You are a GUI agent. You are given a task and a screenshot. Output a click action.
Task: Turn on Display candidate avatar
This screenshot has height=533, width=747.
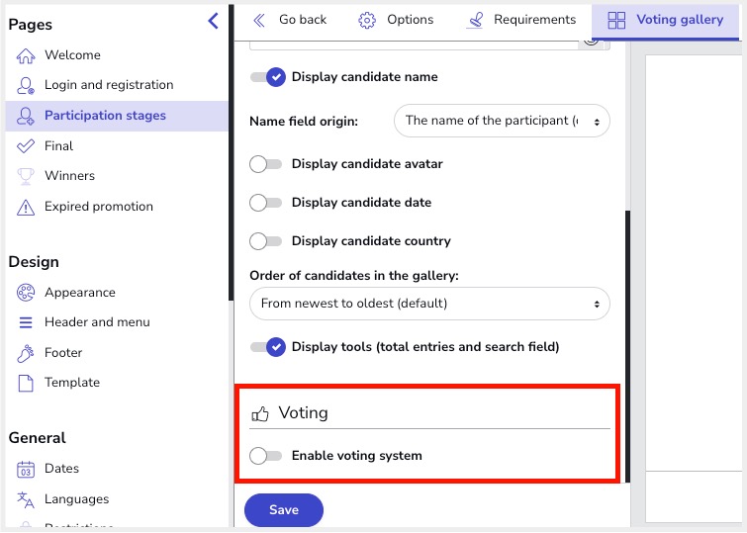point(266,164)
